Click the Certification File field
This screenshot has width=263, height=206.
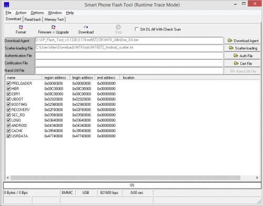point(129,63)
